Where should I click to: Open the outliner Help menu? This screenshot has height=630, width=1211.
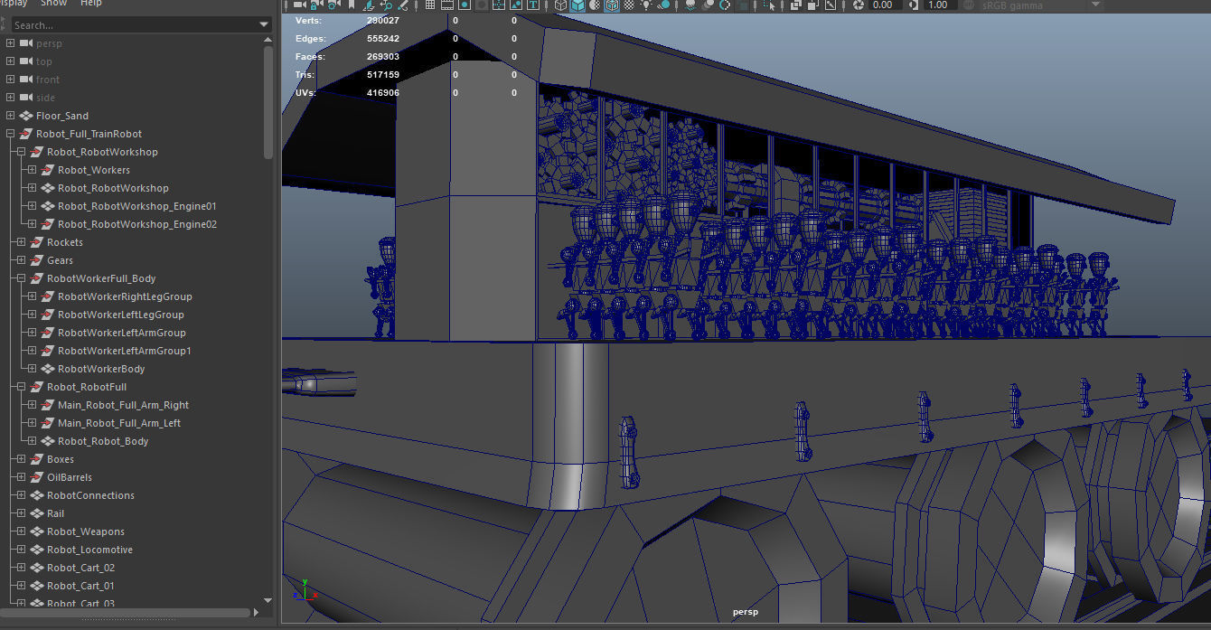(x=91, y=4)
